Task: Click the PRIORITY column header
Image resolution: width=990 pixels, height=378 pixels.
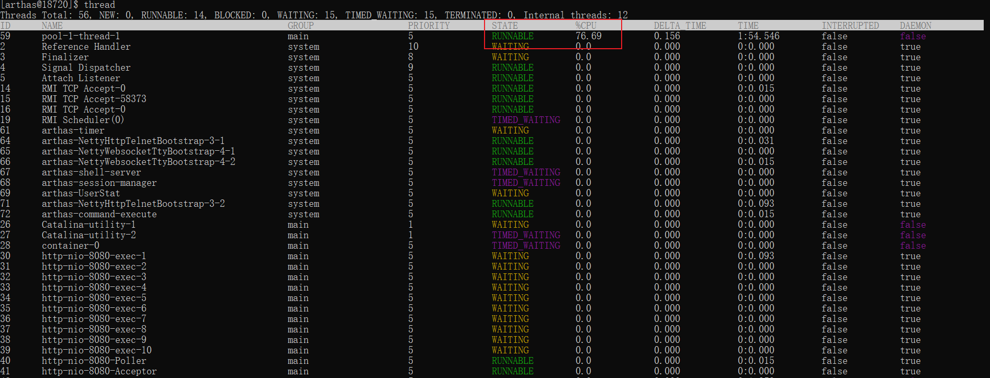Action: coord(429,26)
